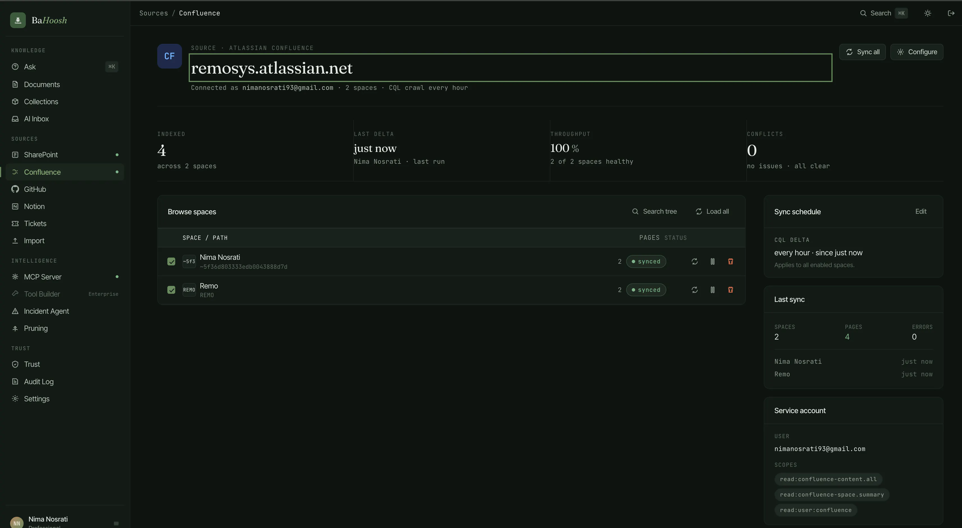This screenshot has height=528, width=962.
Task: Go to Collections
Action: pos(65,102)
